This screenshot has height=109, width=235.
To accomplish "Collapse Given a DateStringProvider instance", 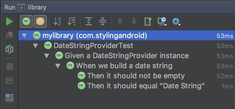I will [47, 56].
